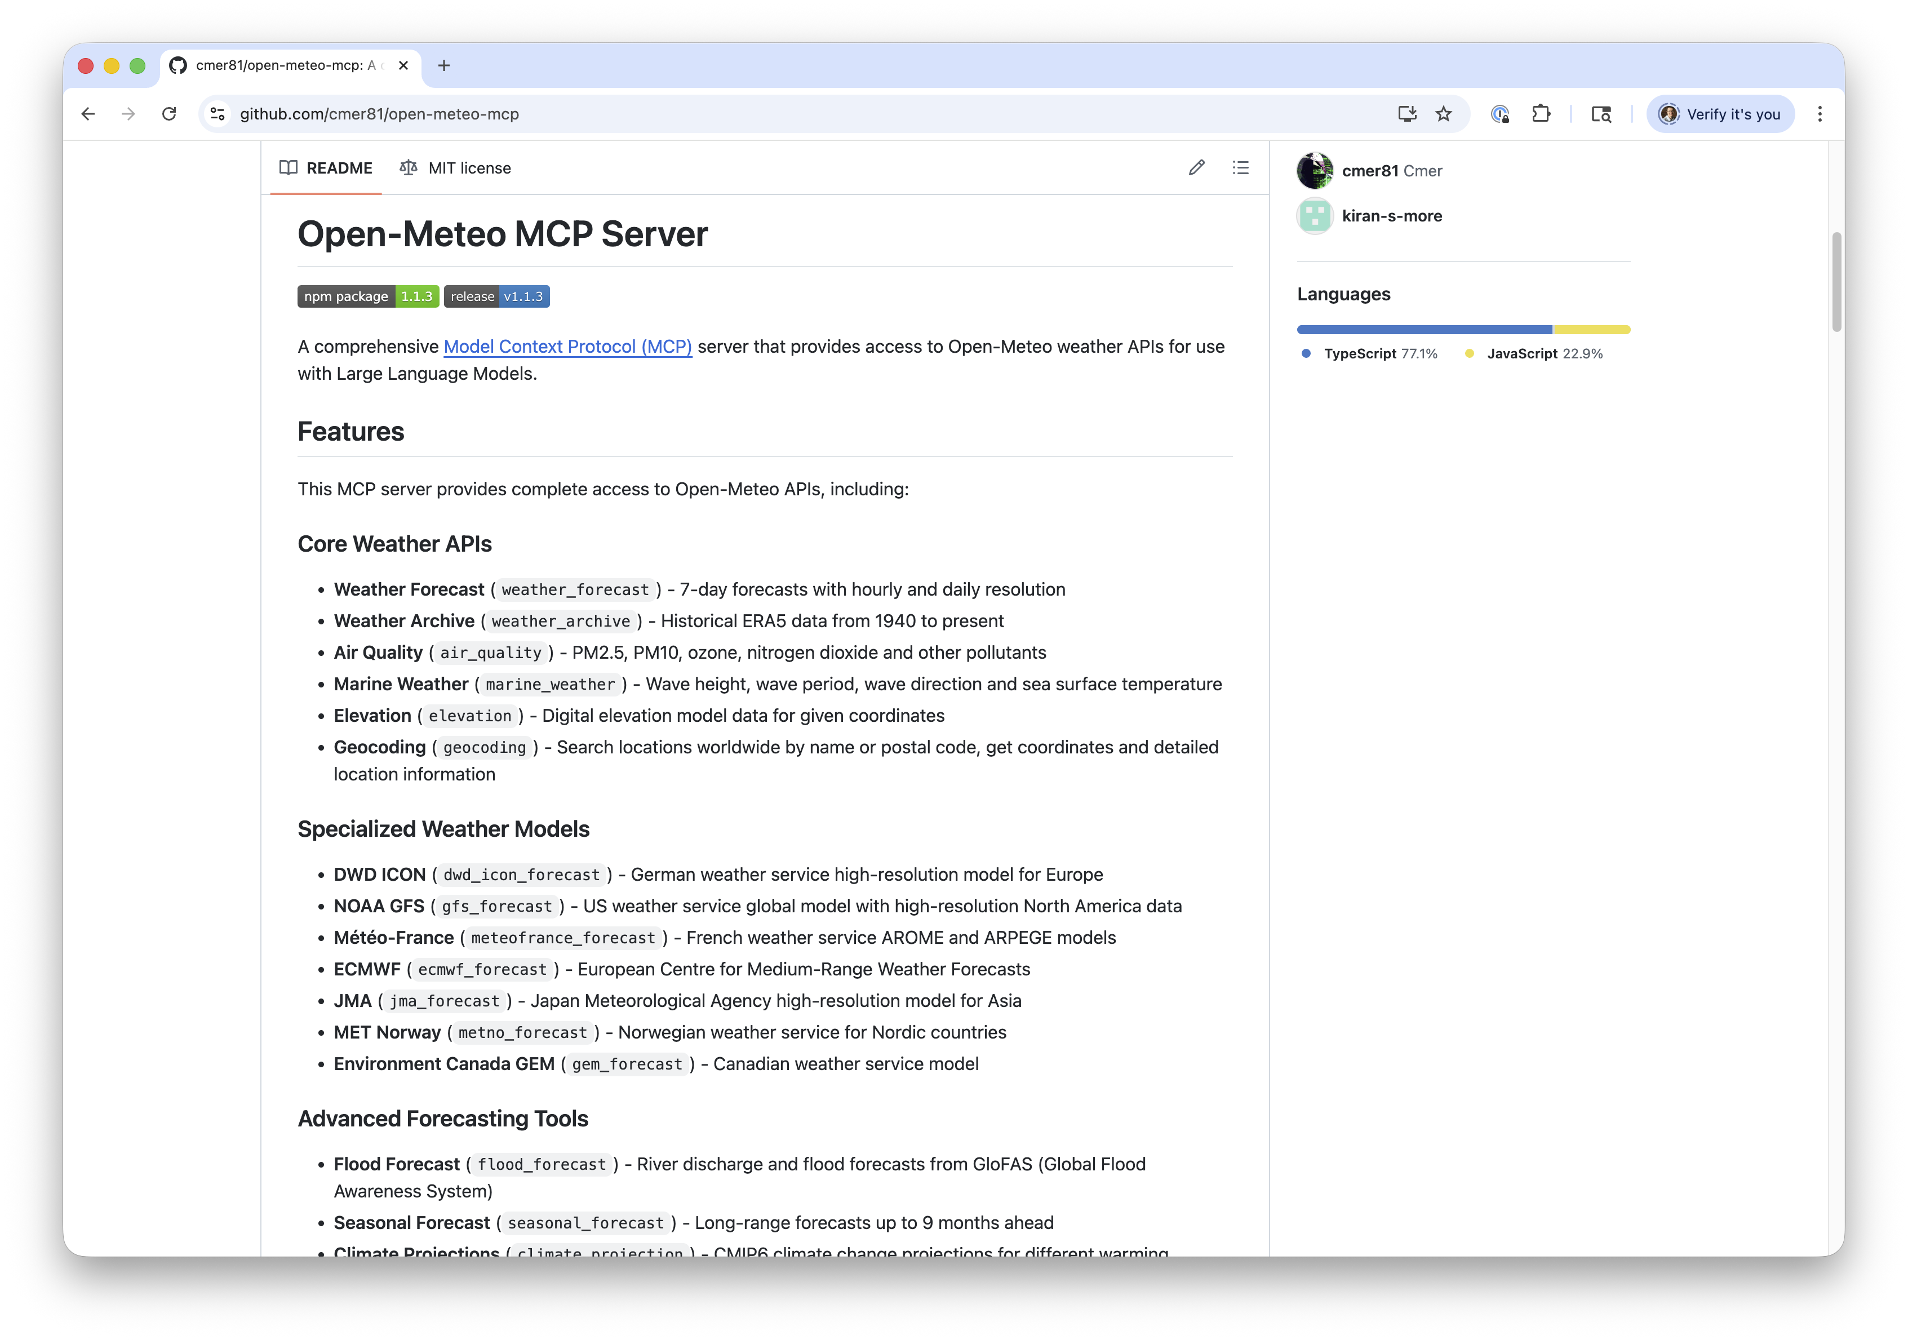Open the browser extensions puzzle icon

pos(1541,114)
